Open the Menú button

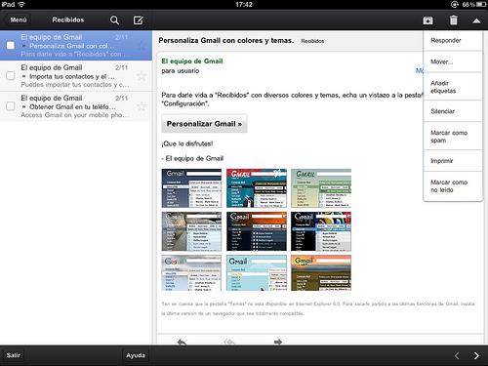point(19,20)
